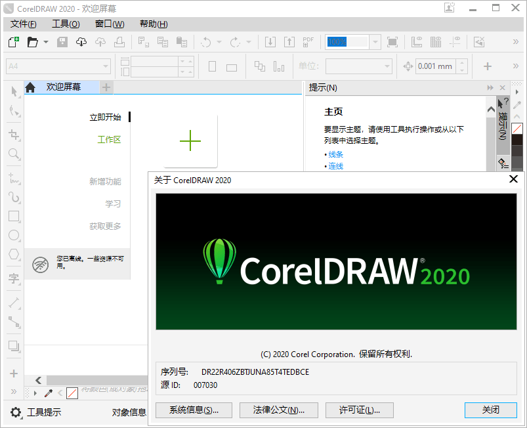The height and width of the screenshot is (428, 527).
Task: Select the Crop tool
Action: click(14, 135)
